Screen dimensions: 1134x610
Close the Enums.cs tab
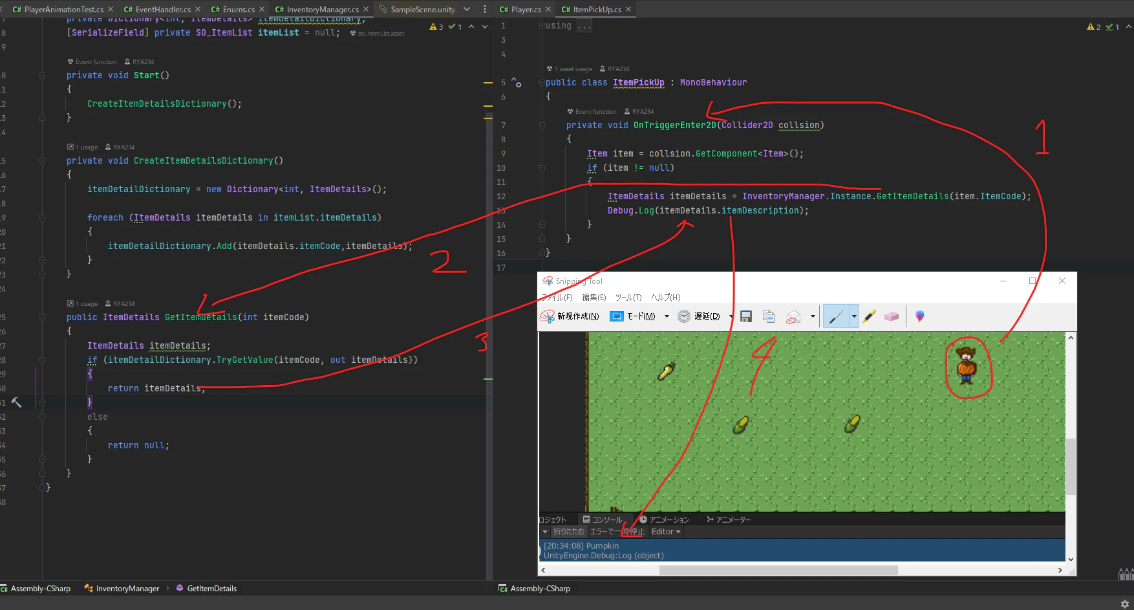tap(261, 9)
